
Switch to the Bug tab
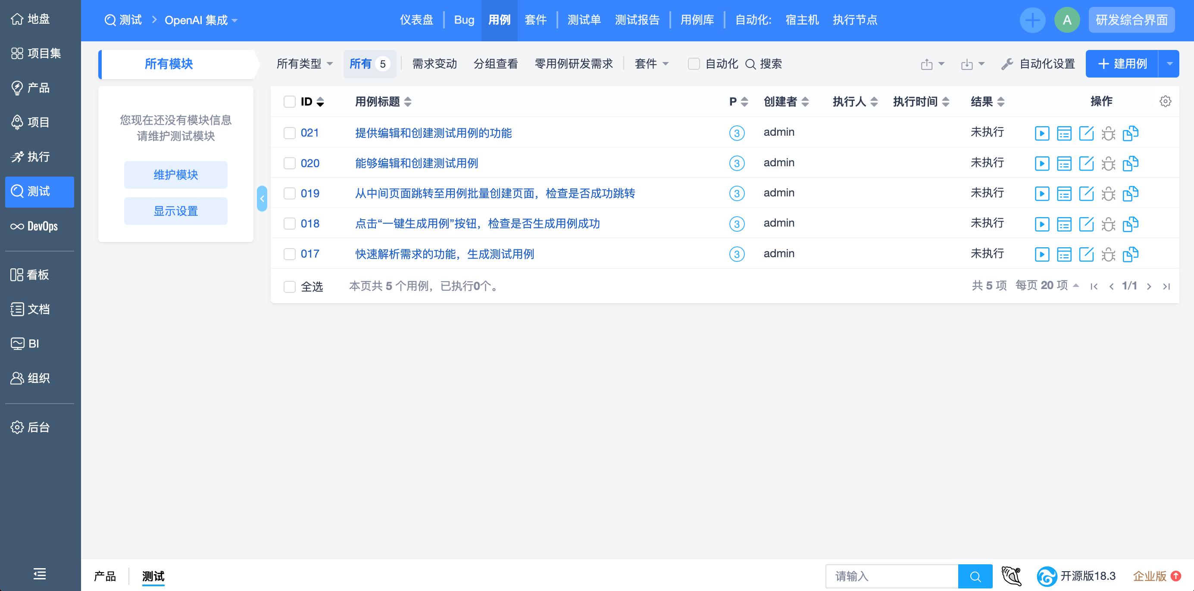(463, 20)
